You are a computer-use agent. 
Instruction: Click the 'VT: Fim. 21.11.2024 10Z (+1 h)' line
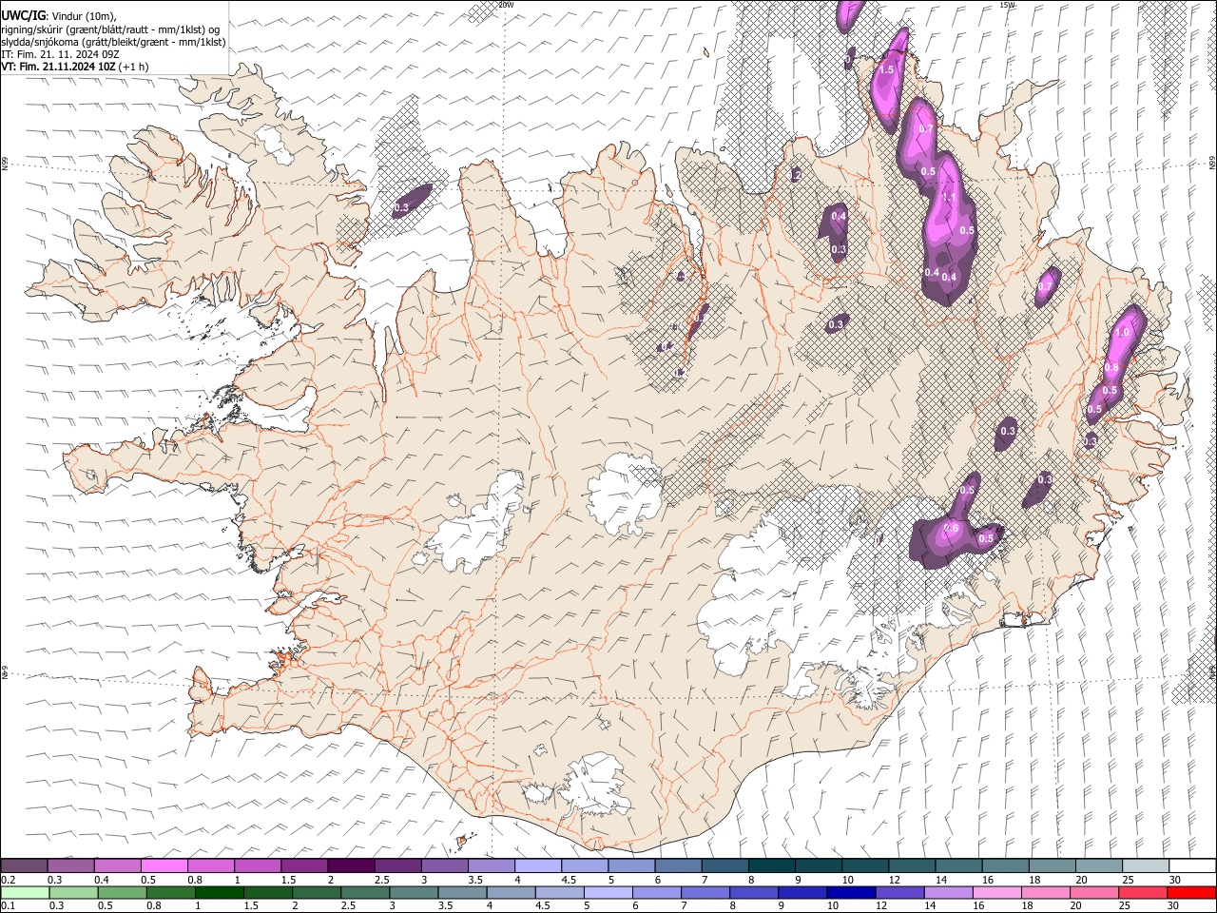point(75,67)
